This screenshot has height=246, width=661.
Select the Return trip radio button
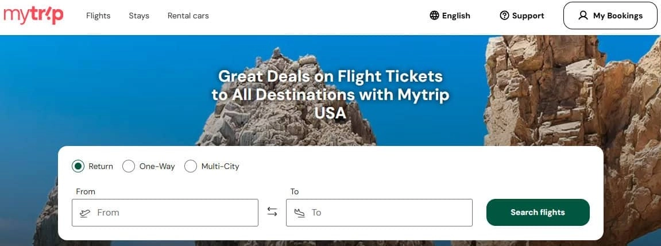coord(78,166)
